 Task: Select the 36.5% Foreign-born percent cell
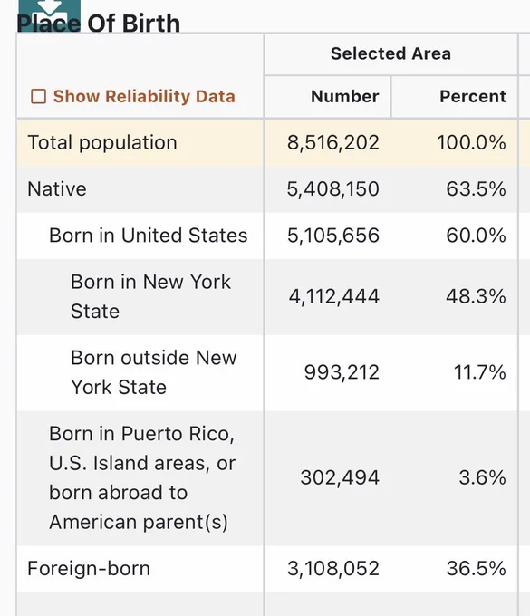tap(476, 569)
